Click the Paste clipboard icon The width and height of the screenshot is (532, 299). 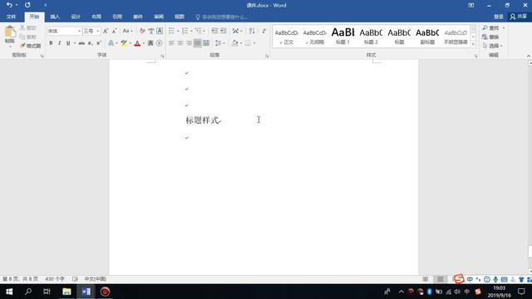[x=10, y=32]
